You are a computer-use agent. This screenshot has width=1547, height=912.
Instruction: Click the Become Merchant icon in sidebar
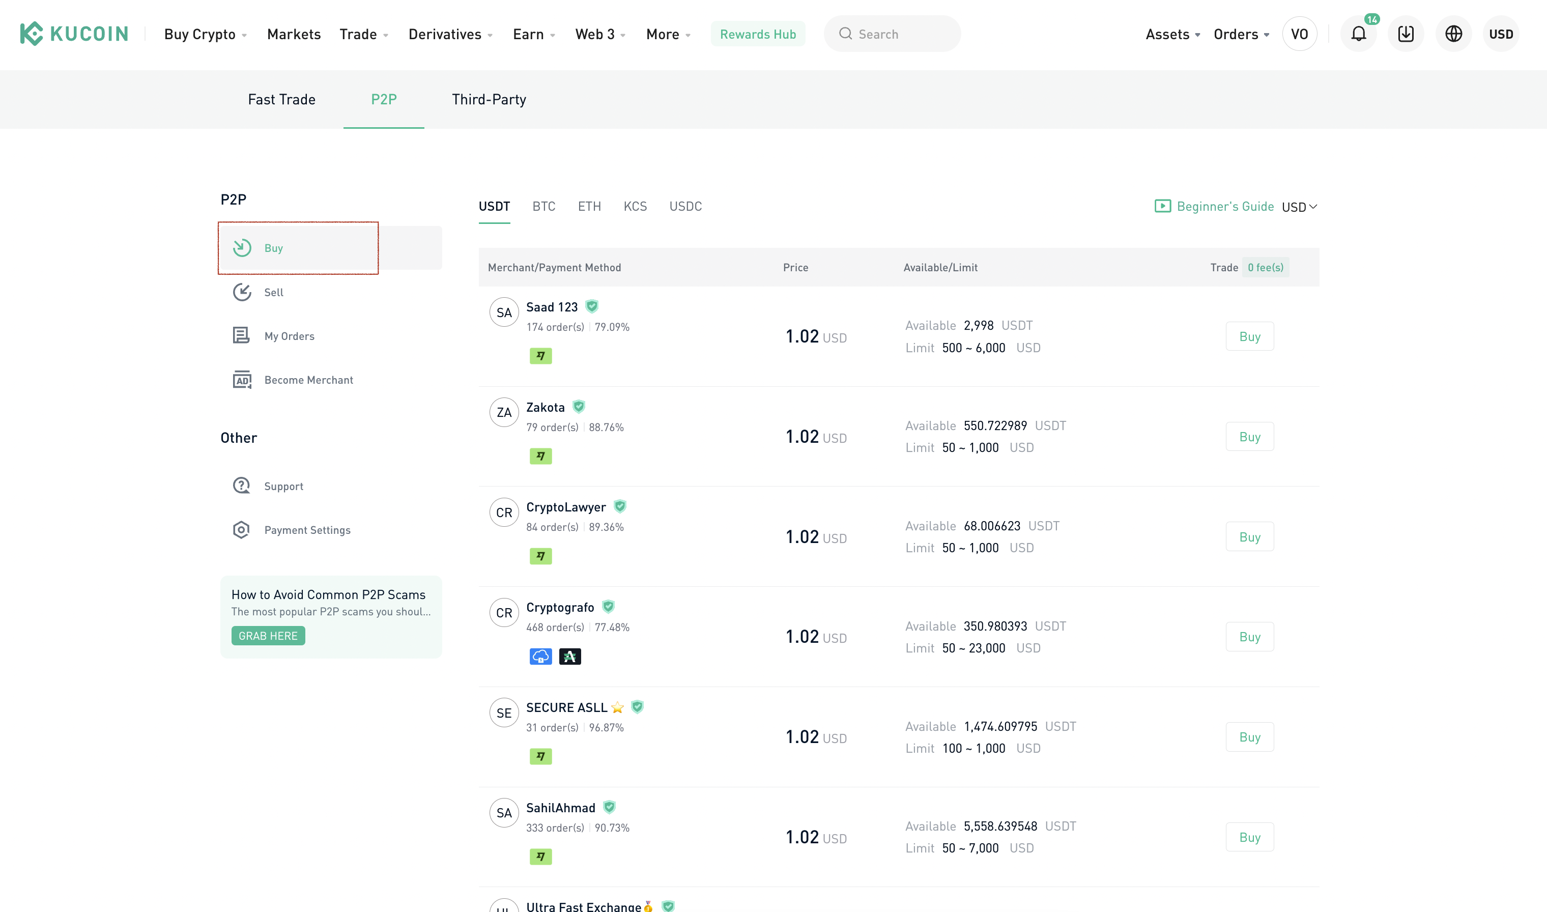(242, 379)
